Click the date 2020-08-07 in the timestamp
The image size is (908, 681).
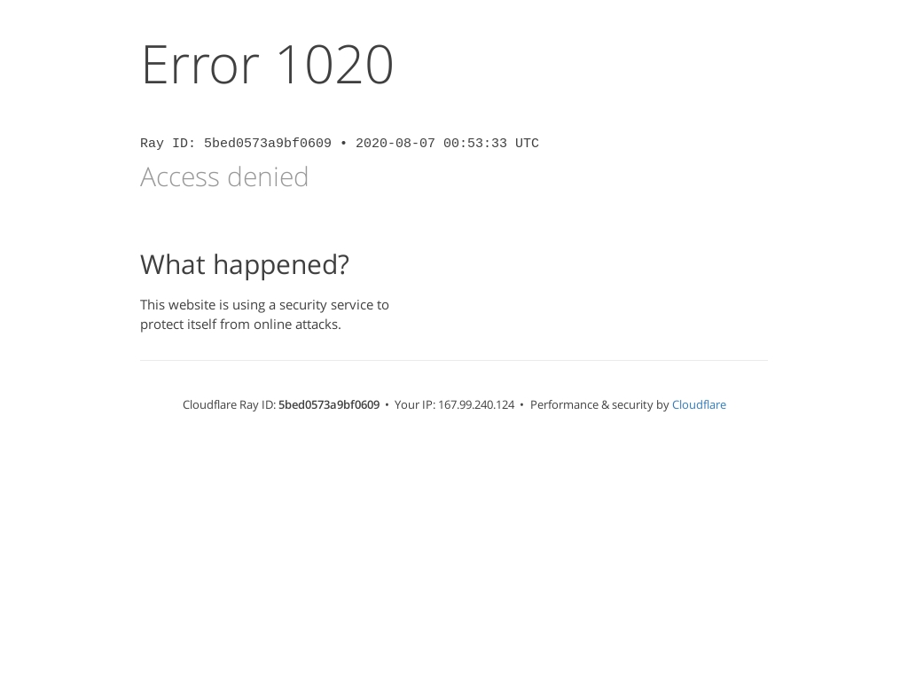[x=395, y=144]
